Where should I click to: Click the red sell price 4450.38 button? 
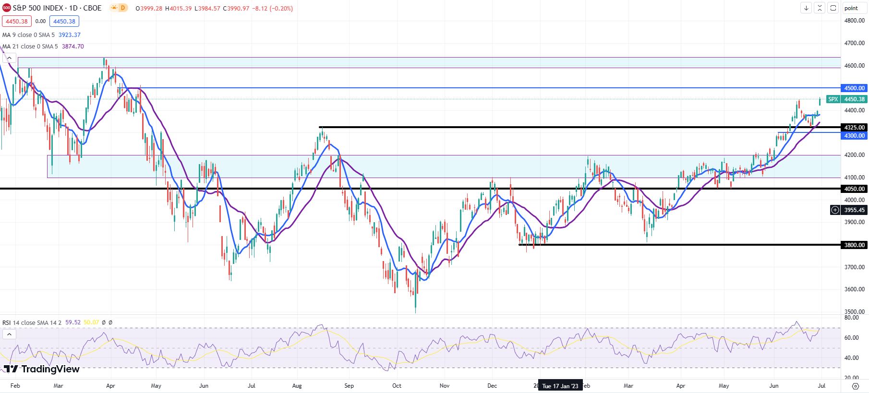[17, 21]
